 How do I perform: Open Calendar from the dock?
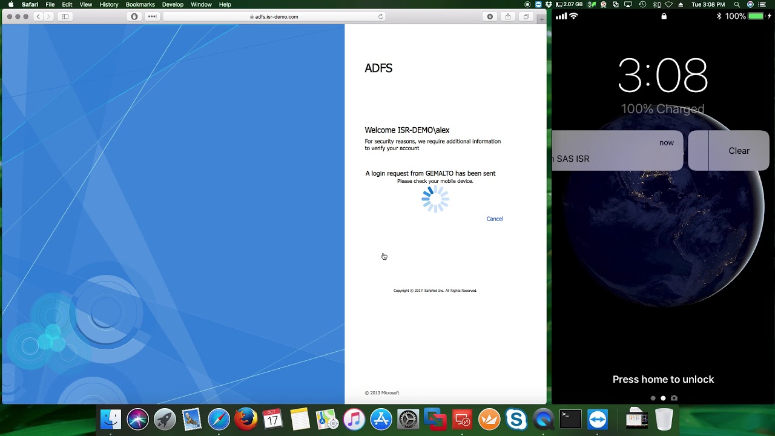(272, 419)
